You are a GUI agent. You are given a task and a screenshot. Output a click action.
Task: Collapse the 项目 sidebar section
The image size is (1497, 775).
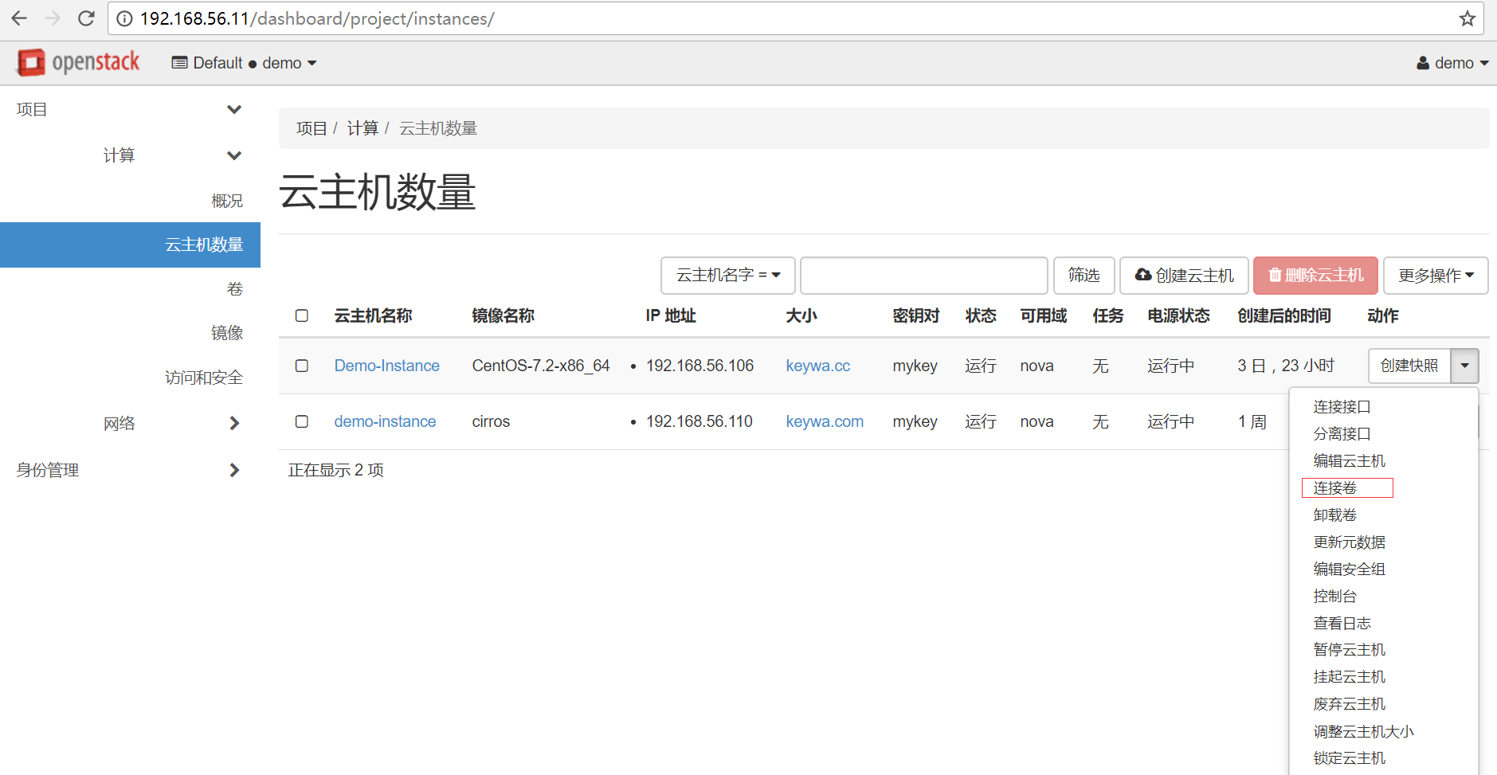(x=130, y=109)
